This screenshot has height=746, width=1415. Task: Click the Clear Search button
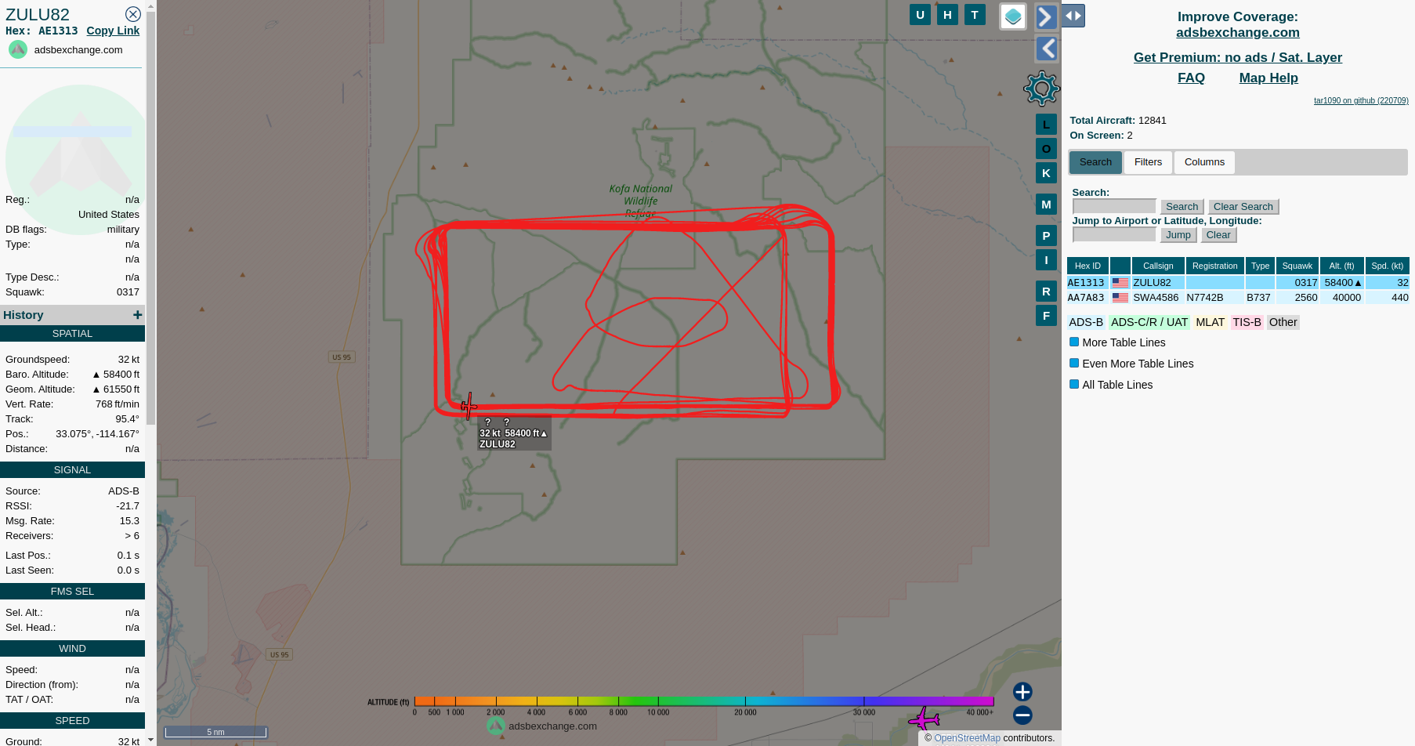(1243, 207)
